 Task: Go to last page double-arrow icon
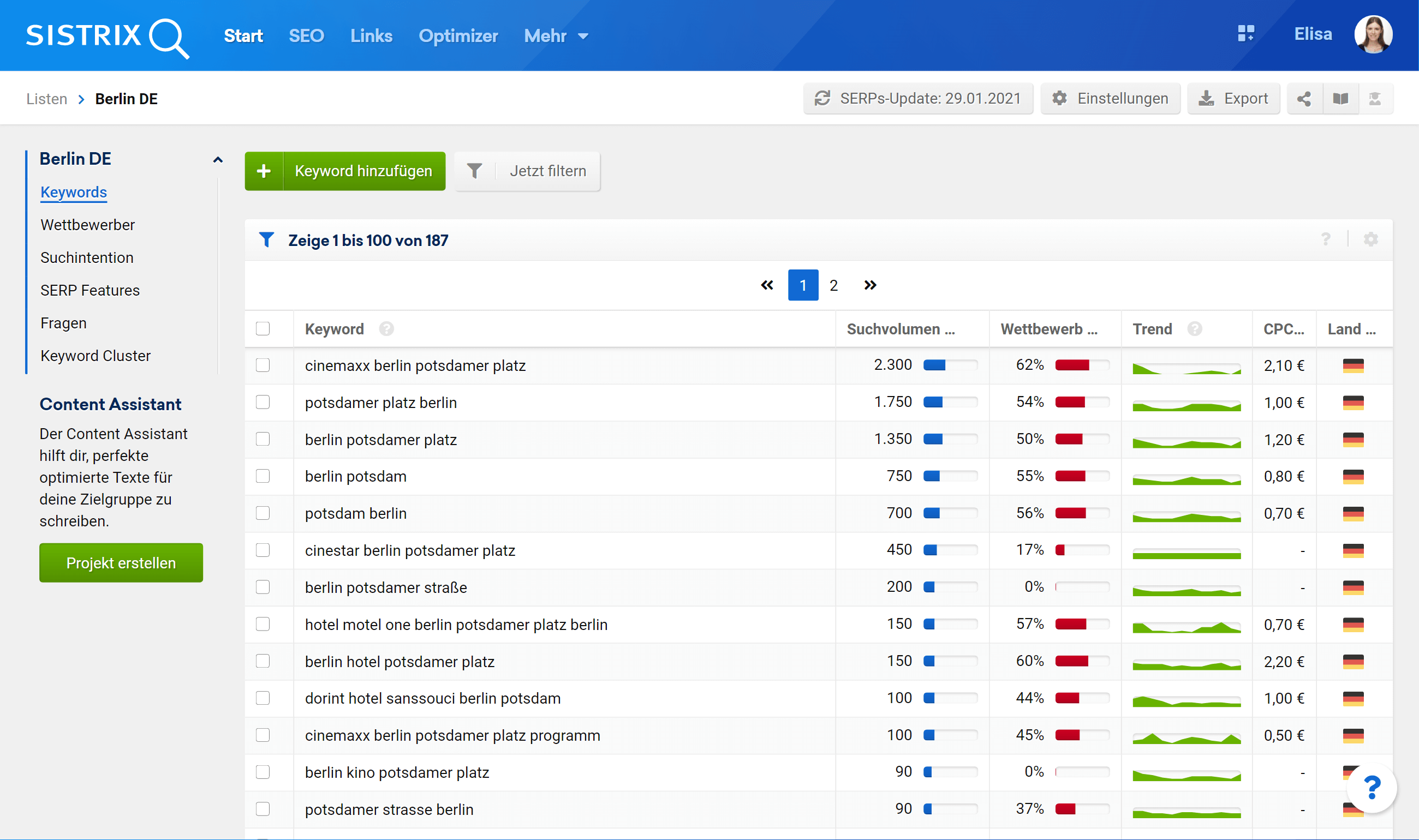click(x=870, y=285)
